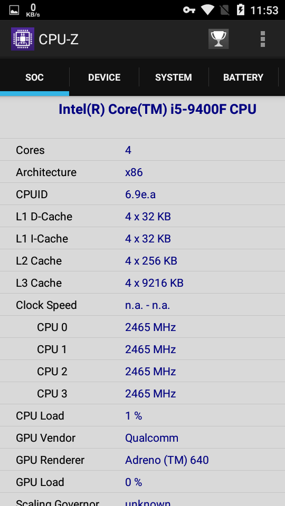285x506 pixels.
Task: Tap the picture notification icon in status bar
Action: (x=14, y=11)
